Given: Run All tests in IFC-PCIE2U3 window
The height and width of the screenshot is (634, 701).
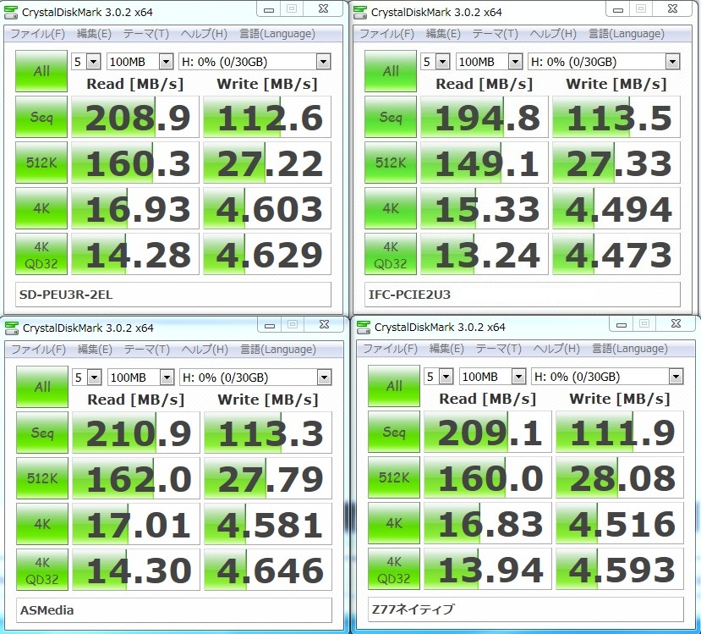Looking at the screenshot, I should [391, 71].
